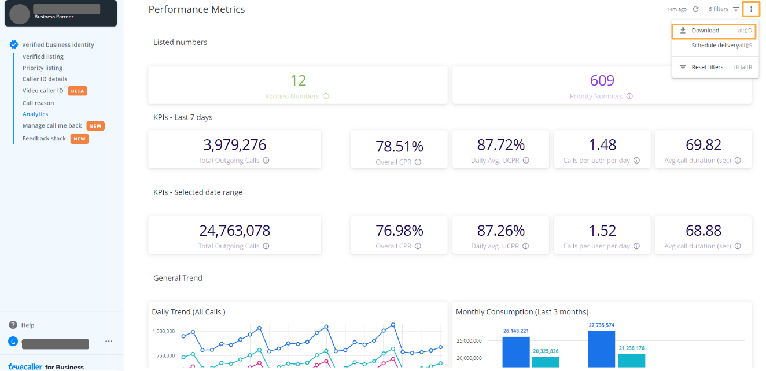Screen dimensions: 766x371
Task: Select Reset filters menu option
Action: pos(715,67)
